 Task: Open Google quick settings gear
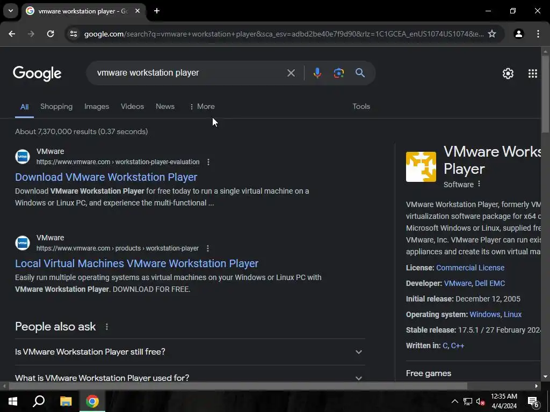point(508,73)
